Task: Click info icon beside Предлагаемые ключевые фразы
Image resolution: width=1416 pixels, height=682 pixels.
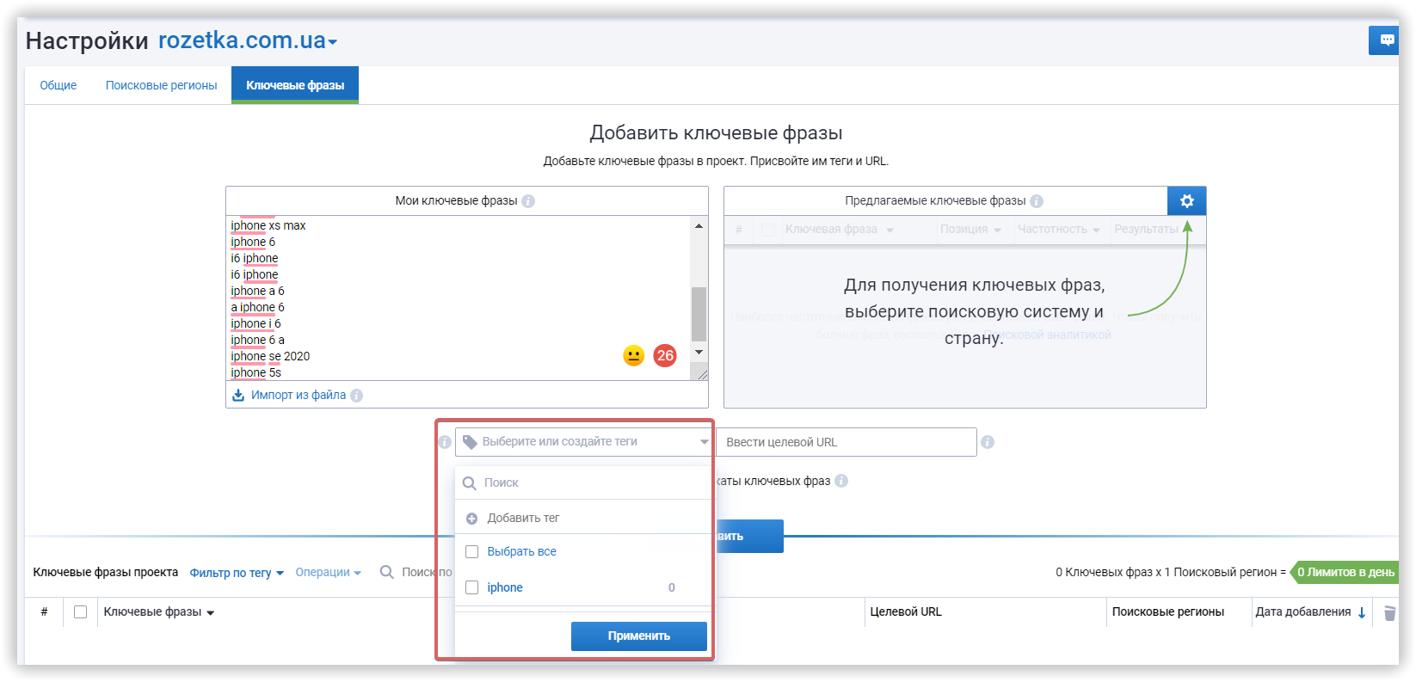Action: 1037,201
